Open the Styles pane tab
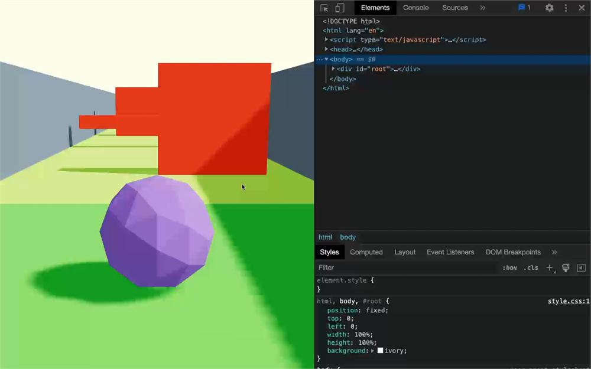591x369 pixels. 329,252
